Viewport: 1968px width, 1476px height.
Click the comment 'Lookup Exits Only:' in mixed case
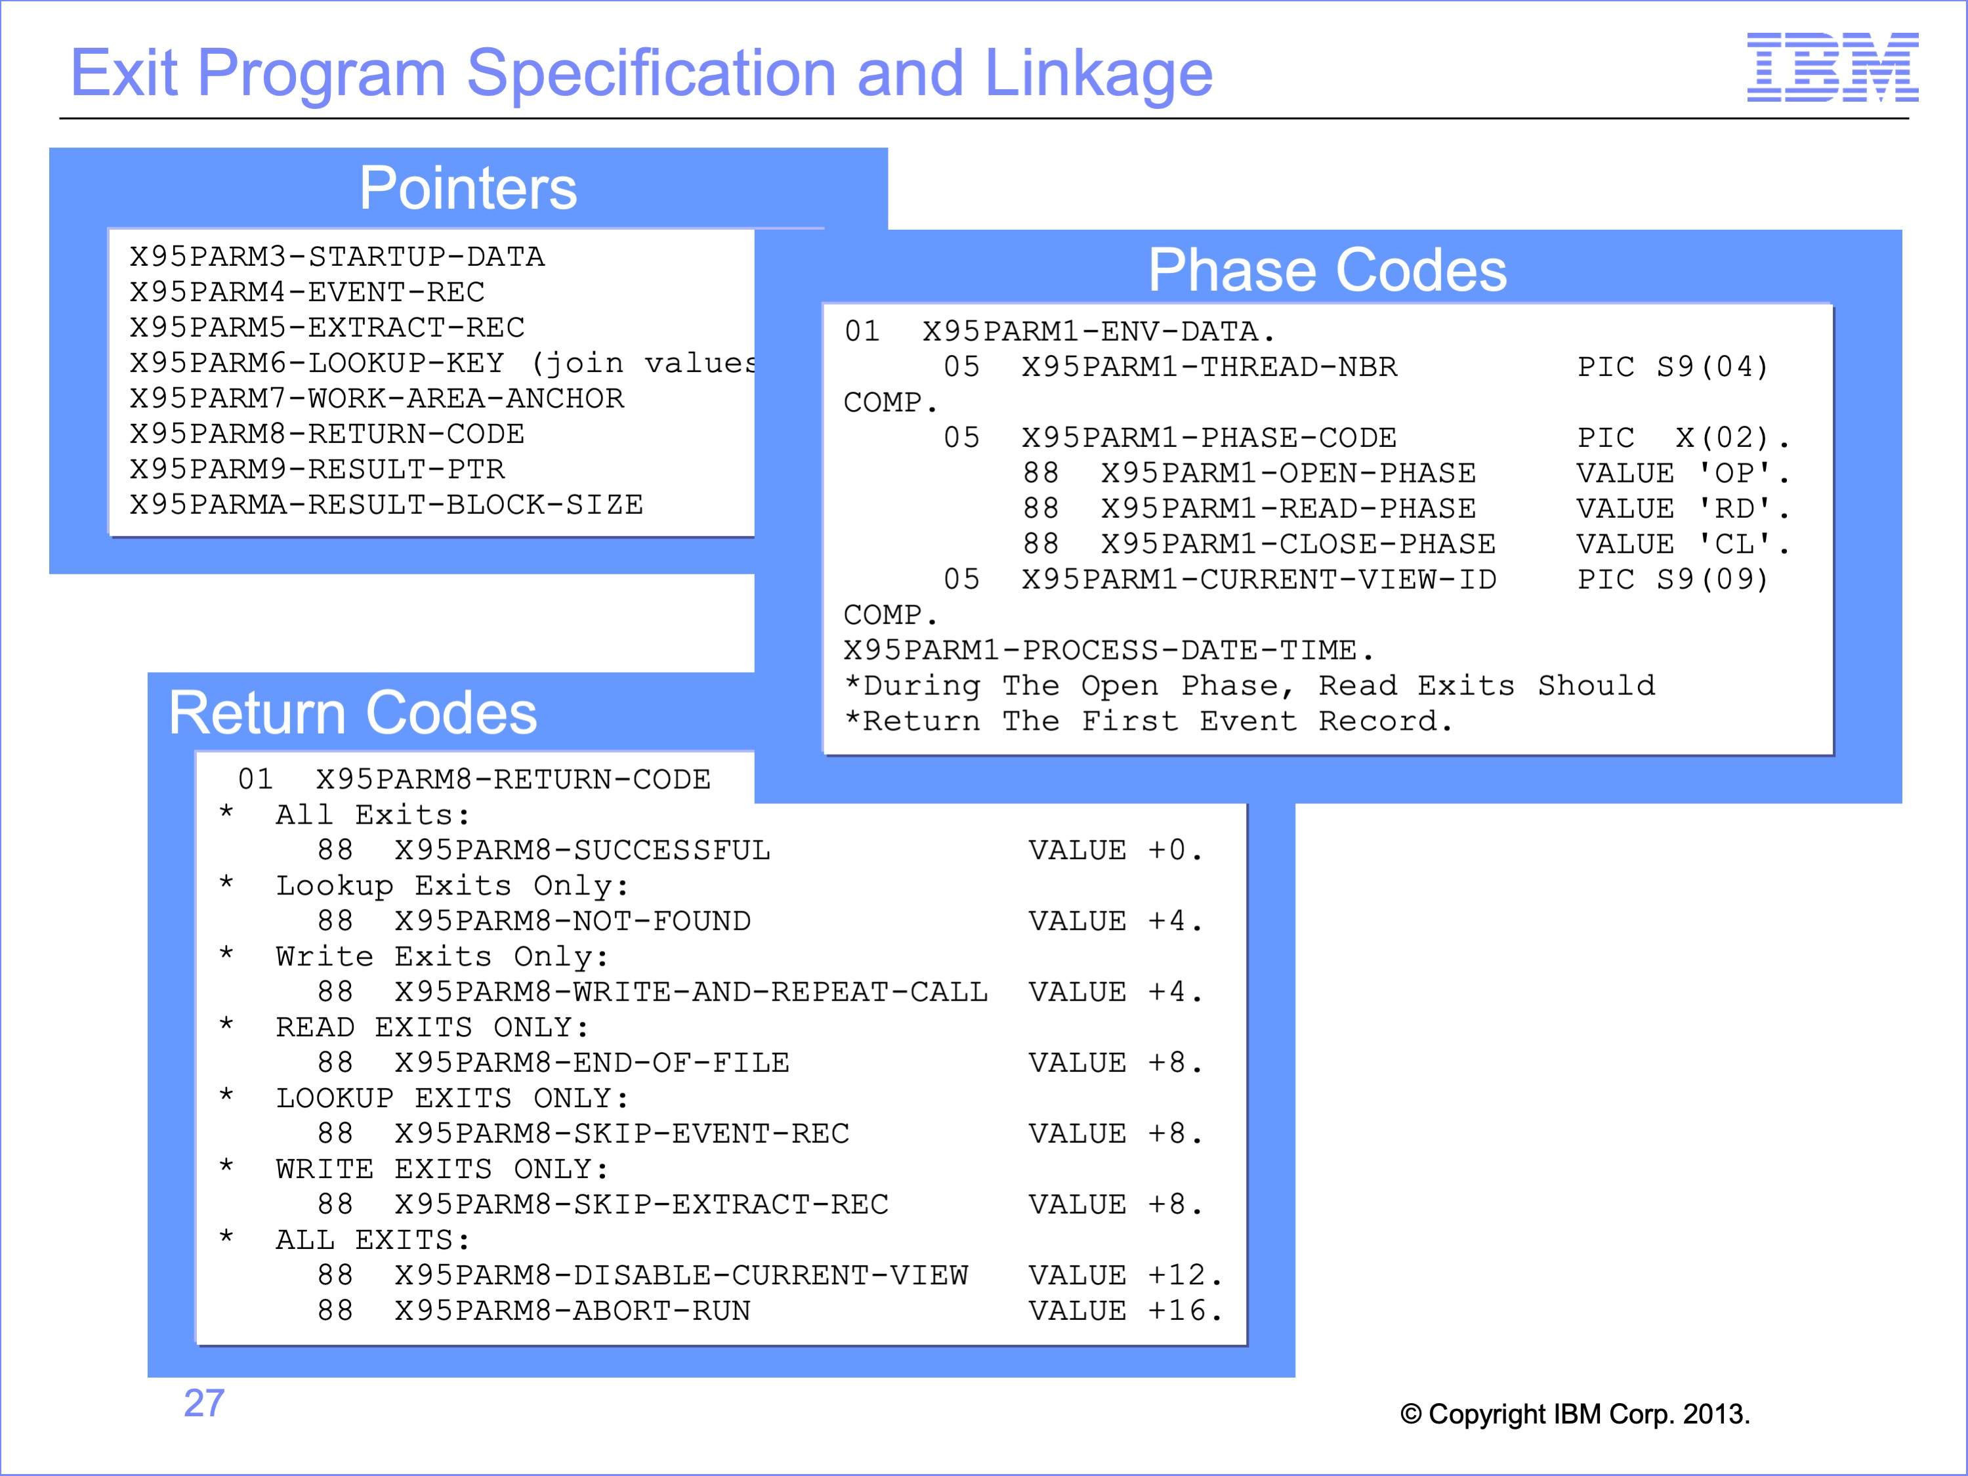(x=452, y=886)
